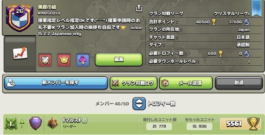Tap the purple mushroom clan label
Screen dimensions: 265x135
(82, 60)
